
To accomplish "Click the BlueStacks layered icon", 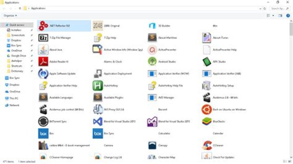I will (206, 121).
